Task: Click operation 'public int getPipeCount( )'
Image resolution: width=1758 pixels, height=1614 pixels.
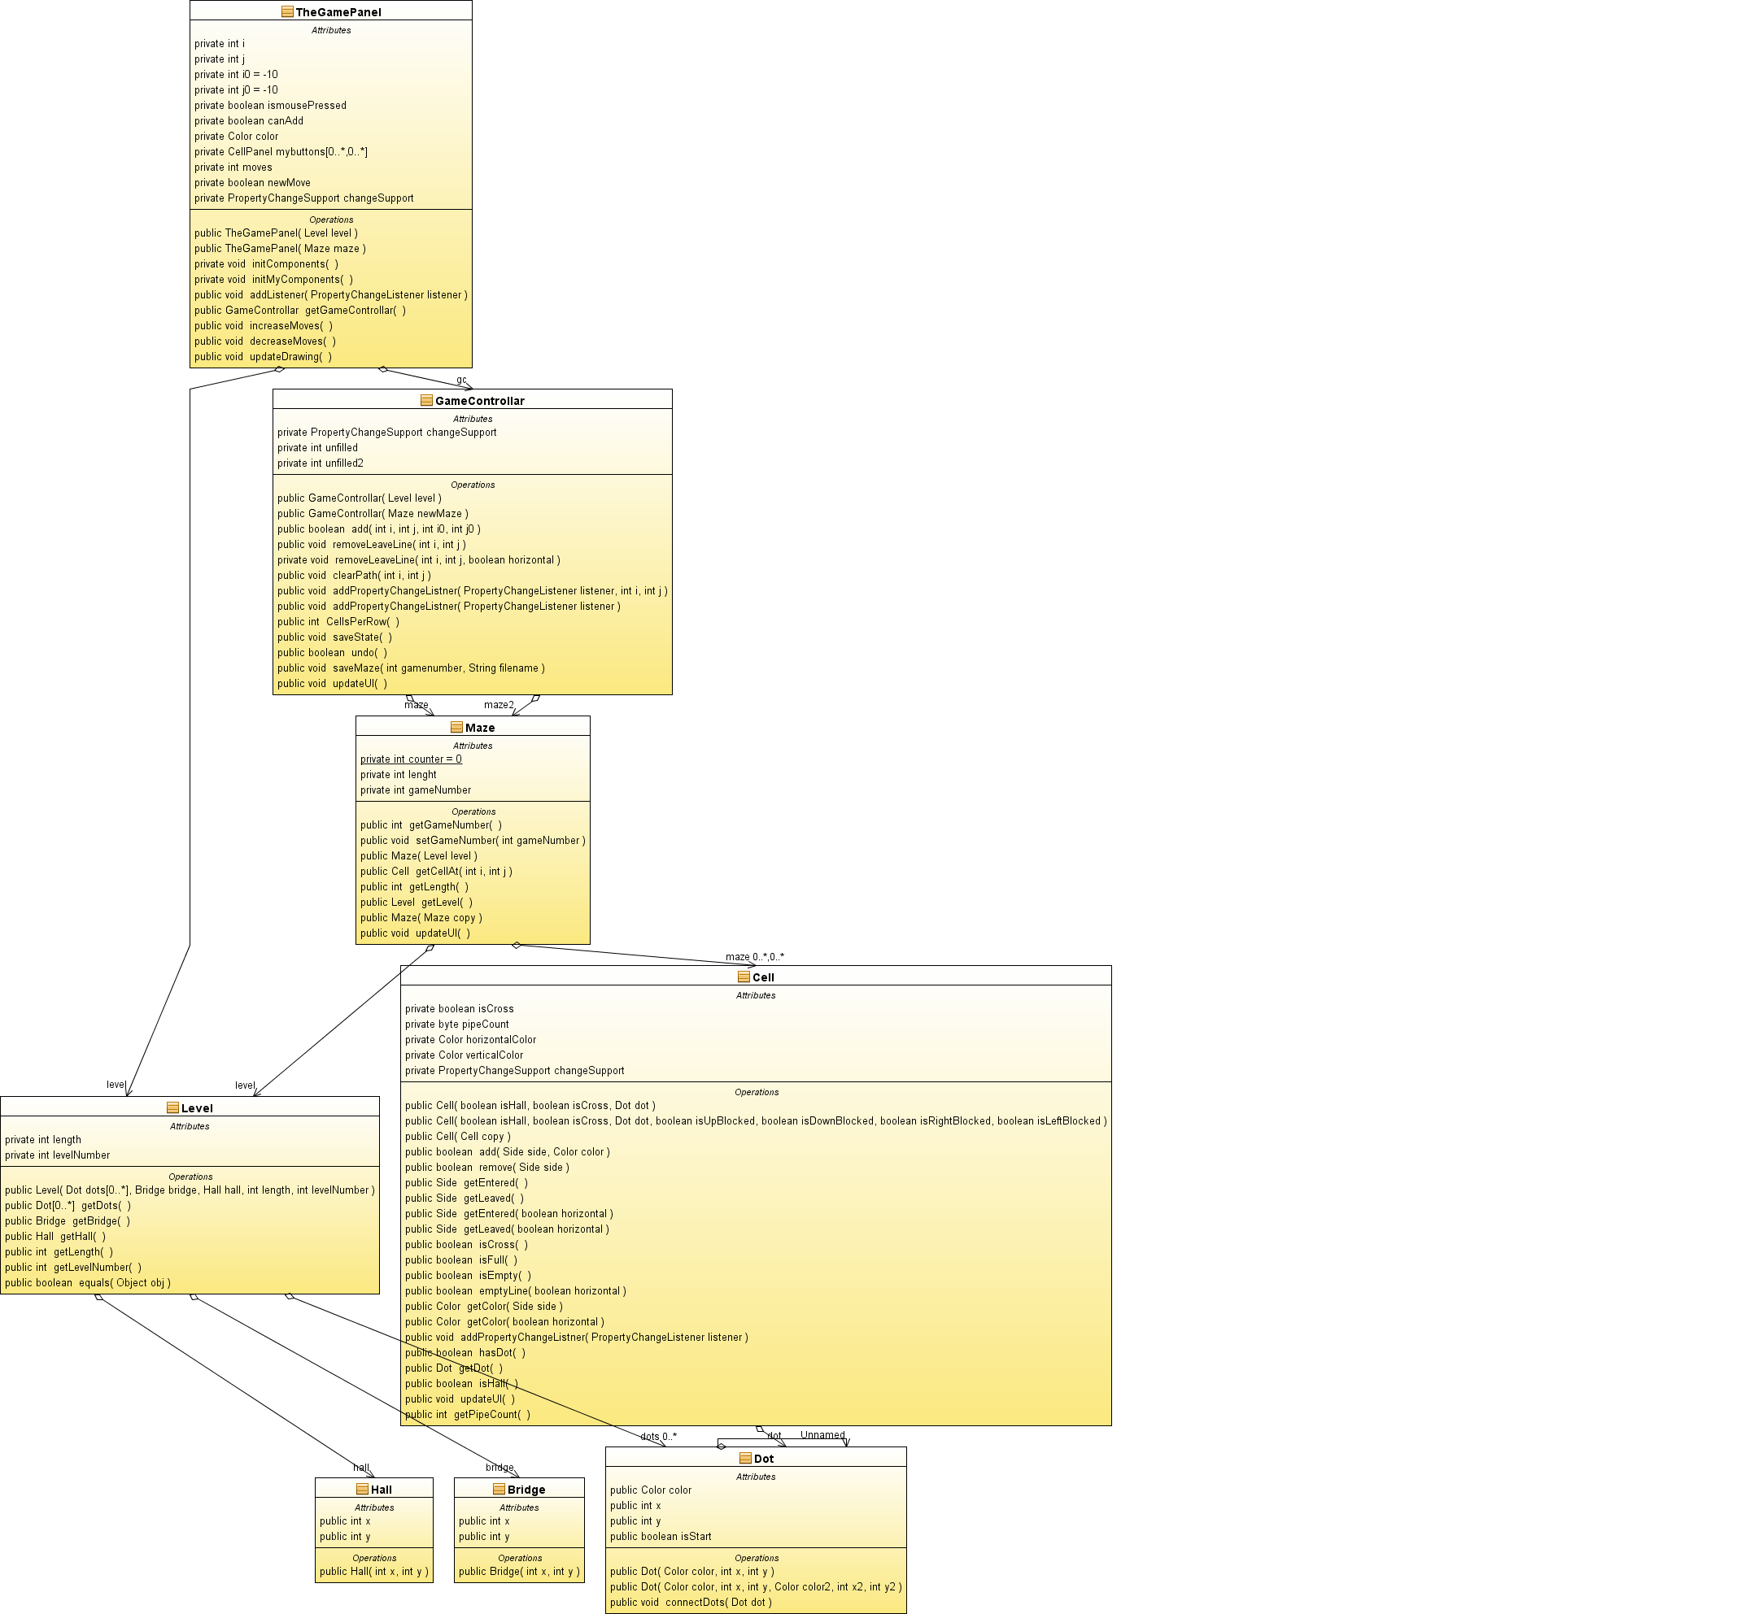Action: coord(468,1416)
